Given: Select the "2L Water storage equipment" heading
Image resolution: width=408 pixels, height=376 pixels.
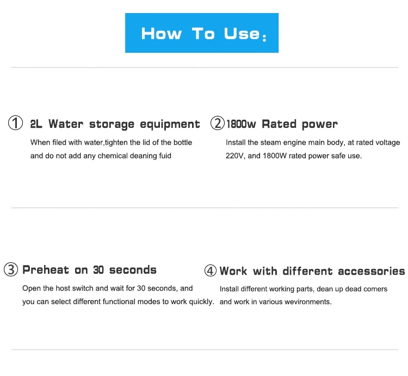Looking at the screenshot, I should 115,124.
